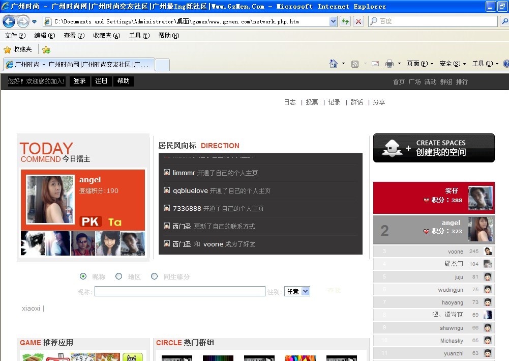Click the Refresh page icon
This screenshot has height=361, width=509.
[x=345, y=21]
